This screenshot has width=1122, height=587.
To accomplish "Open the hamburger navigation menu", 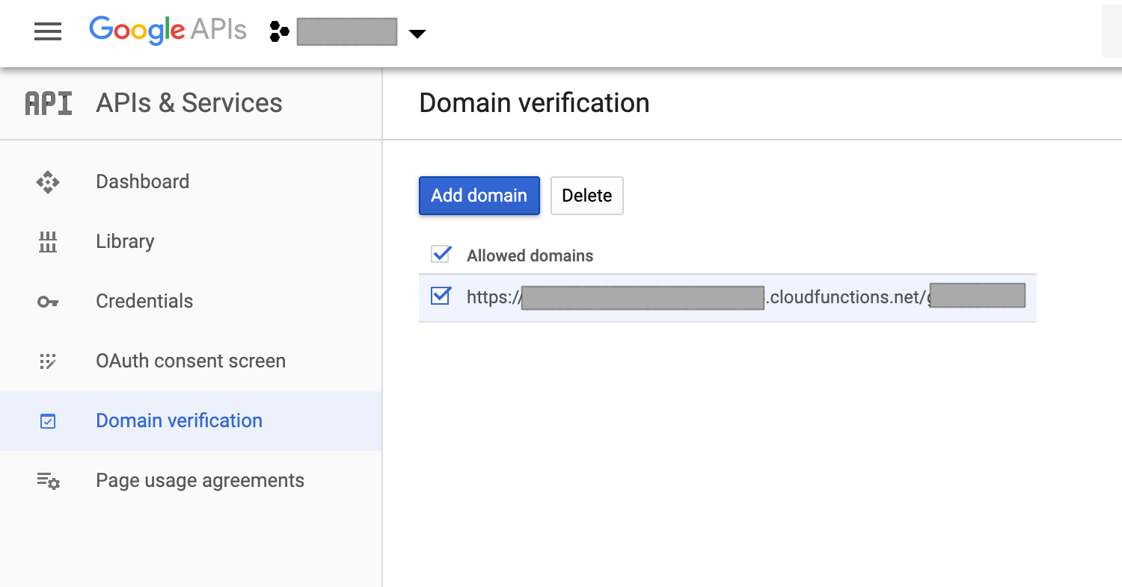I will point(48,31).
